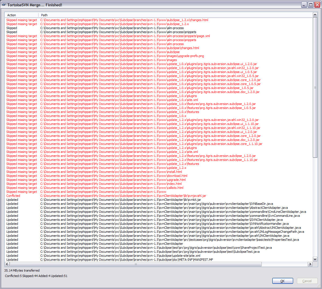Viewport: 322px width, 289px height.
Task: Select the row for www\install.html
Action: [158, 172]
